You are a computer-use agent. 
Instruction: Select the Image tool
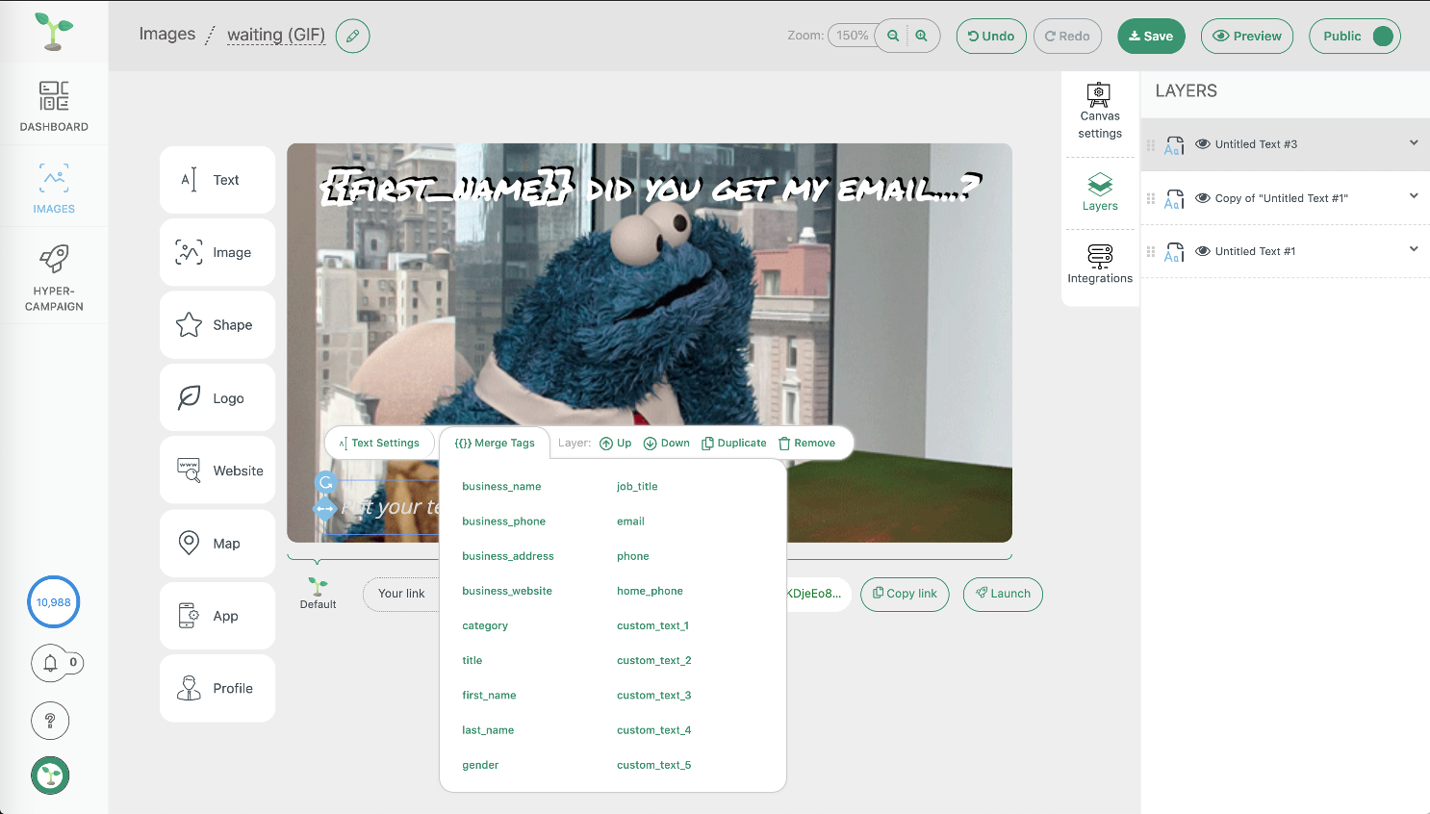217,252
